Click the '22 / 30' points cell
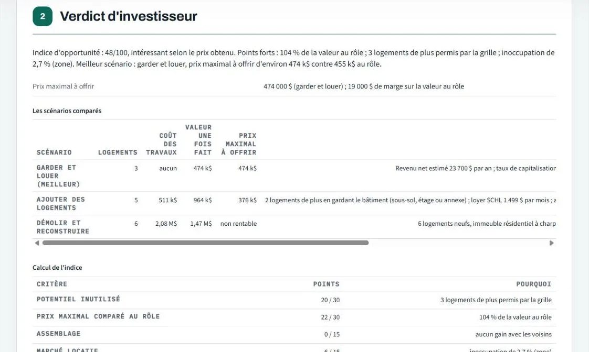 pyautogui.click(x=330, y=317)
